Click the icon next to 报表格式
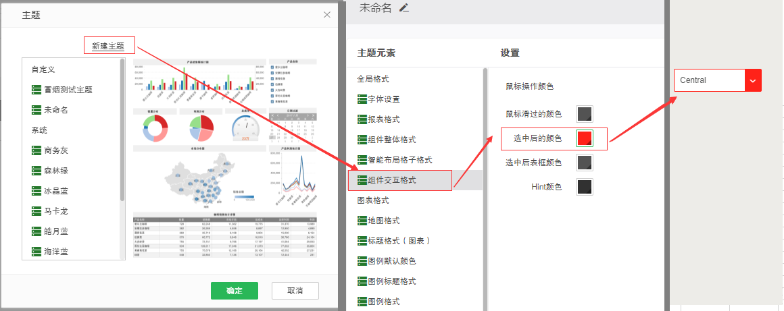Image resolution: width=784 pixels, height=311 pixels. tap(362, 119)
